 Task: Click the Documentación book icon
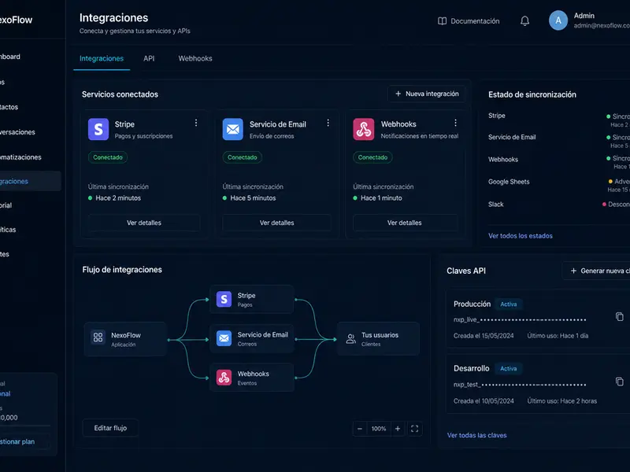[x=442, y=21]
